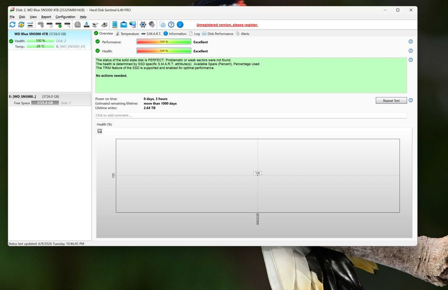Click the Click to add comment field
448x290 pixels.
click(x=251, y=115)
